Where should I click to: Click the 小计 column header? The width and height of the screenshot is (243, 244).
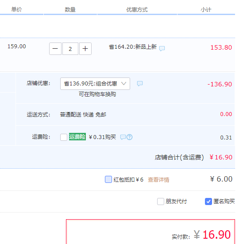coord(206,10)
